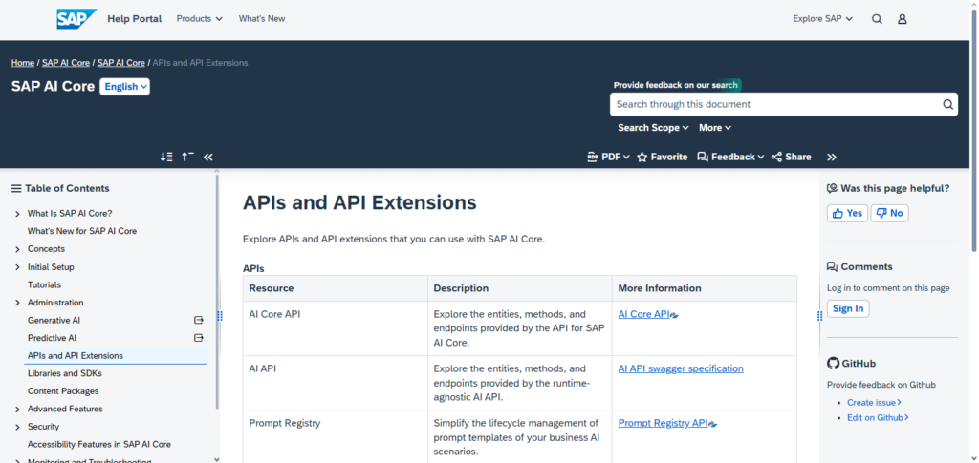The width and height of the screenshot is (979, 463).
Task: Select Tutorials in table of contents
Action: pos(44,284)
